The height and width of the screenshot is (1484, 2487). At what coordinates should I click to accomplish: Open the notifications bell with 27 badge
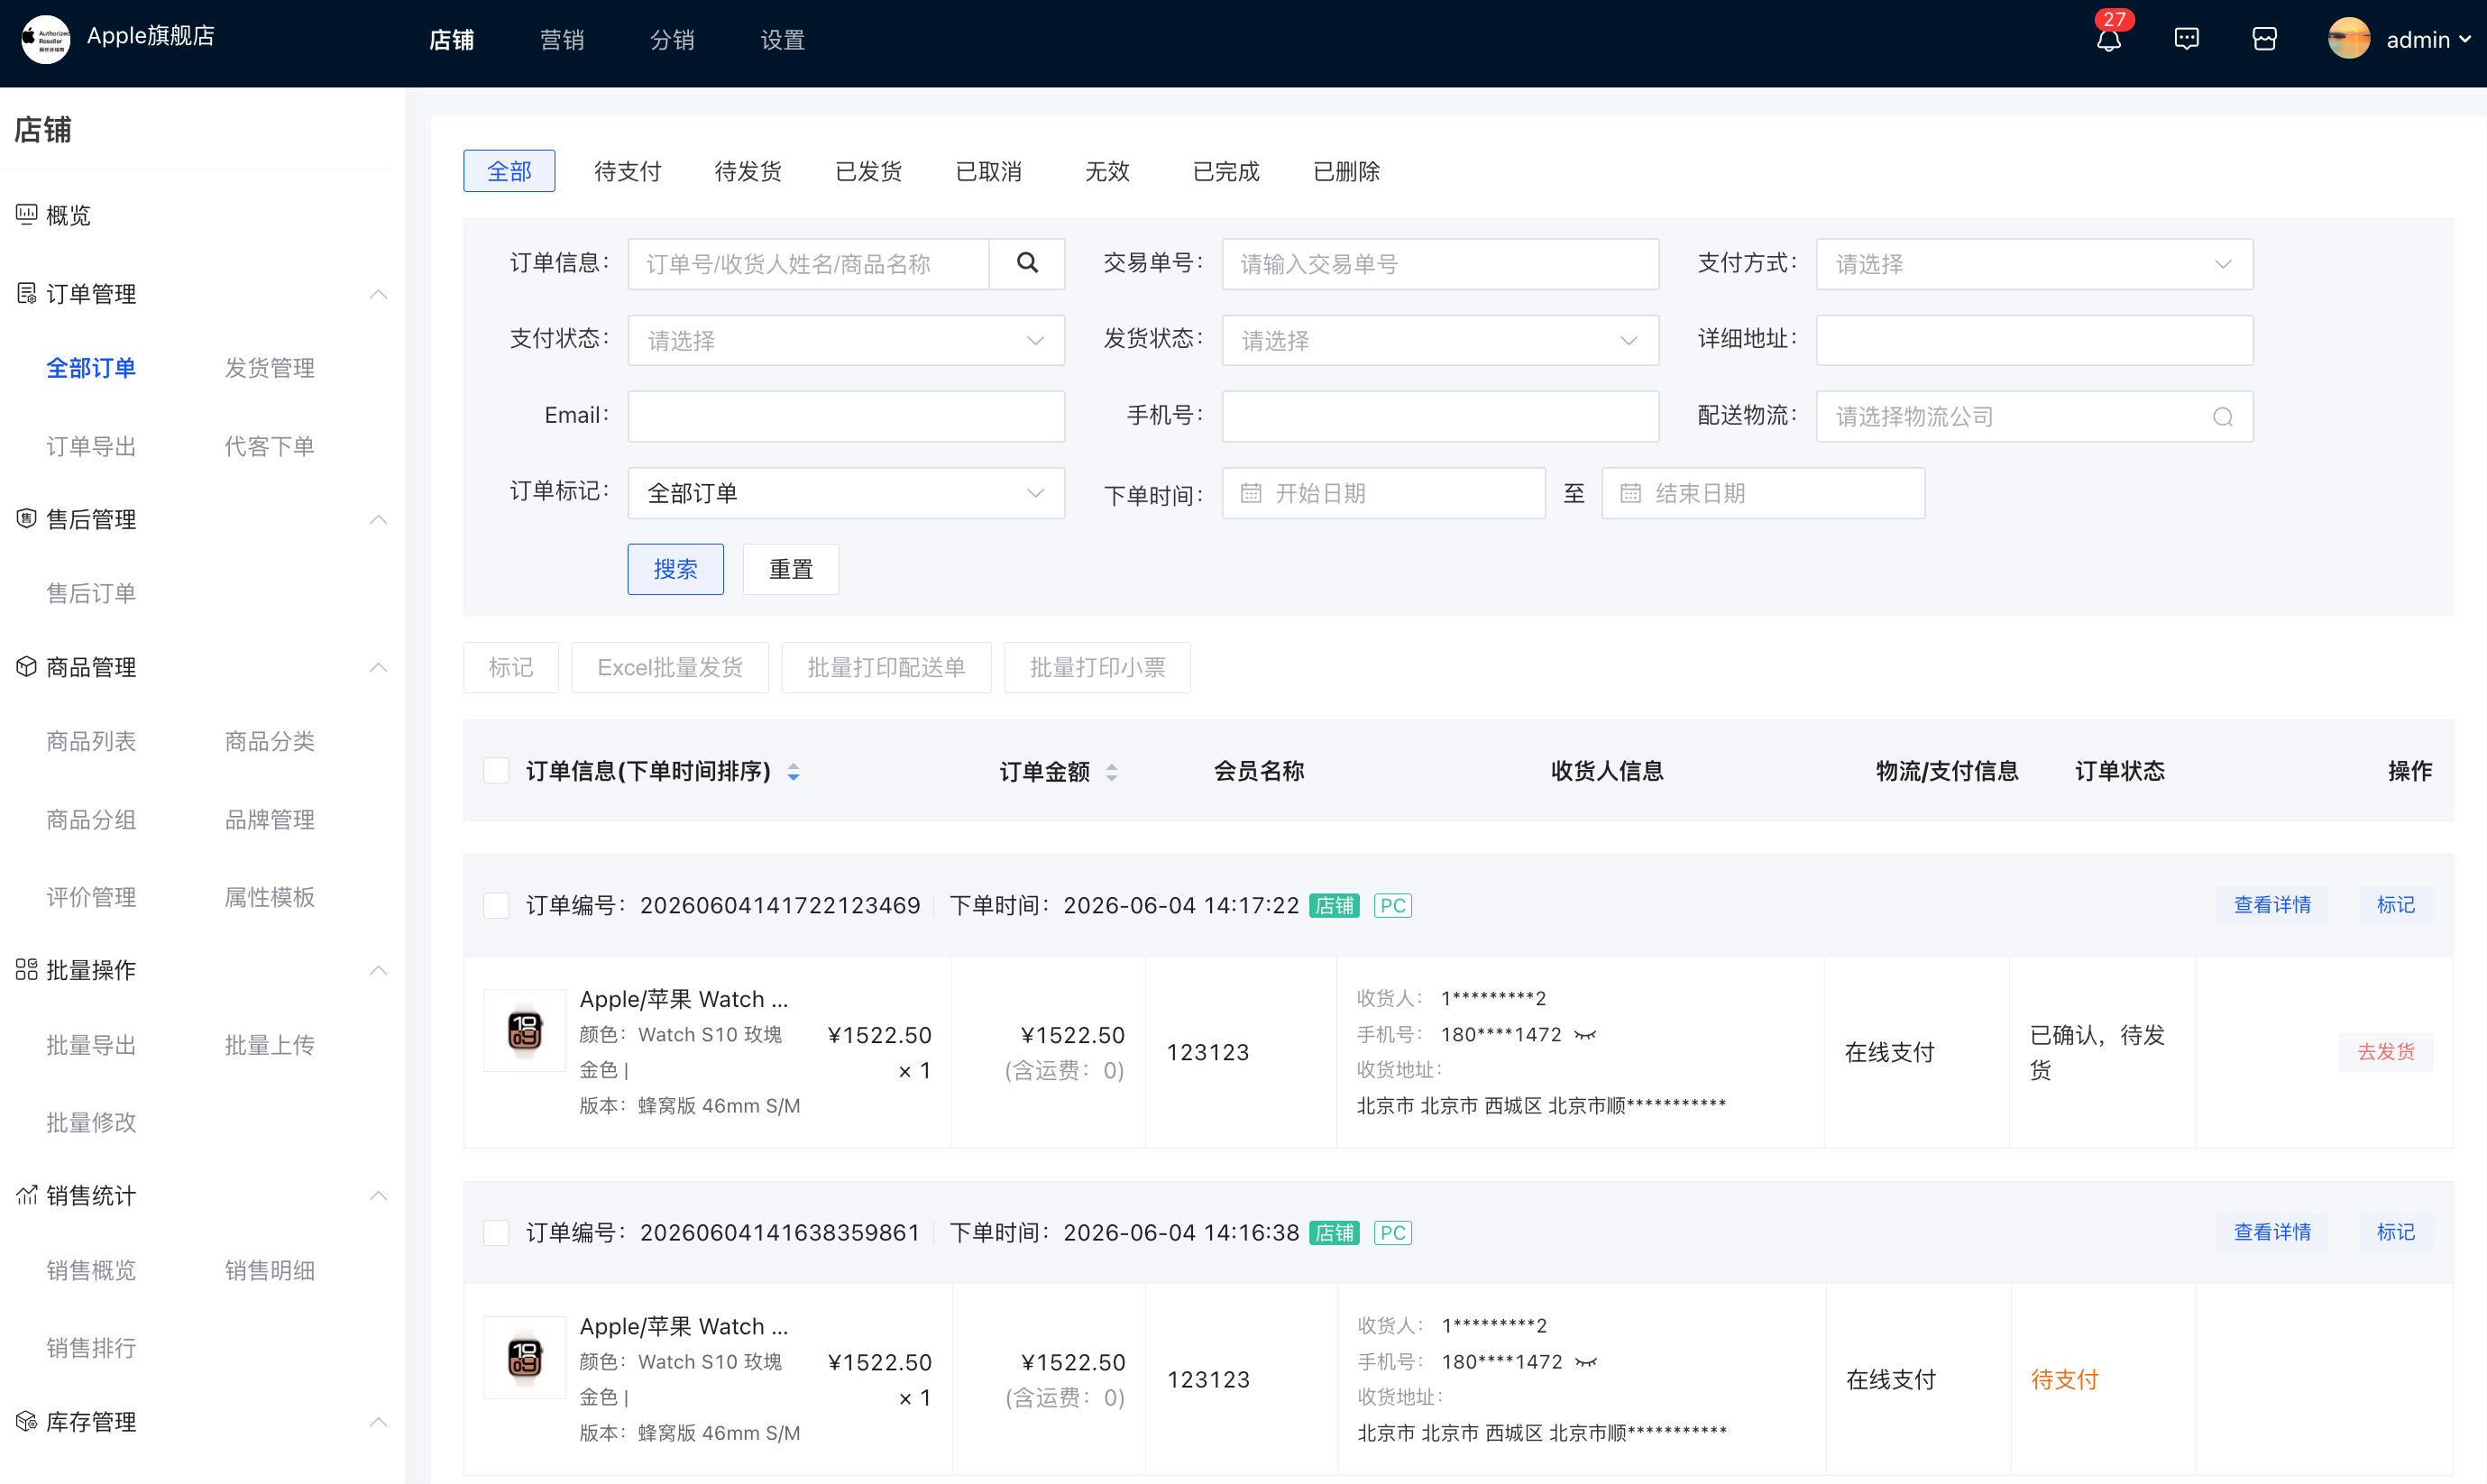click(2109, 39)
